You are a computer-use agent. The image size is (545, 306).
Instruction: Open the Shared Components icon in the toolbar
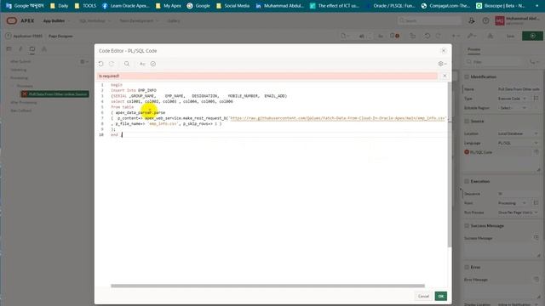pyautogui.click(x=412, y=36)
